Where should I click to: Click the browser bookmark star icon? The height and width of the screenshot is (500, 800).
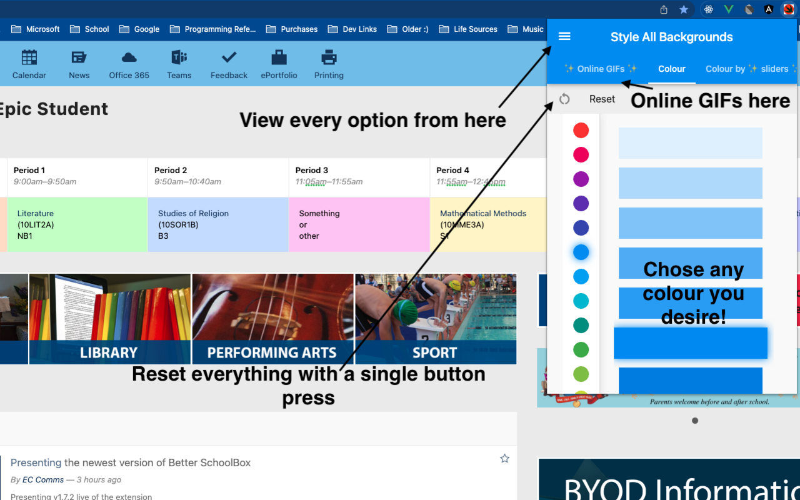pyautogui.click(x=684, y=9)
